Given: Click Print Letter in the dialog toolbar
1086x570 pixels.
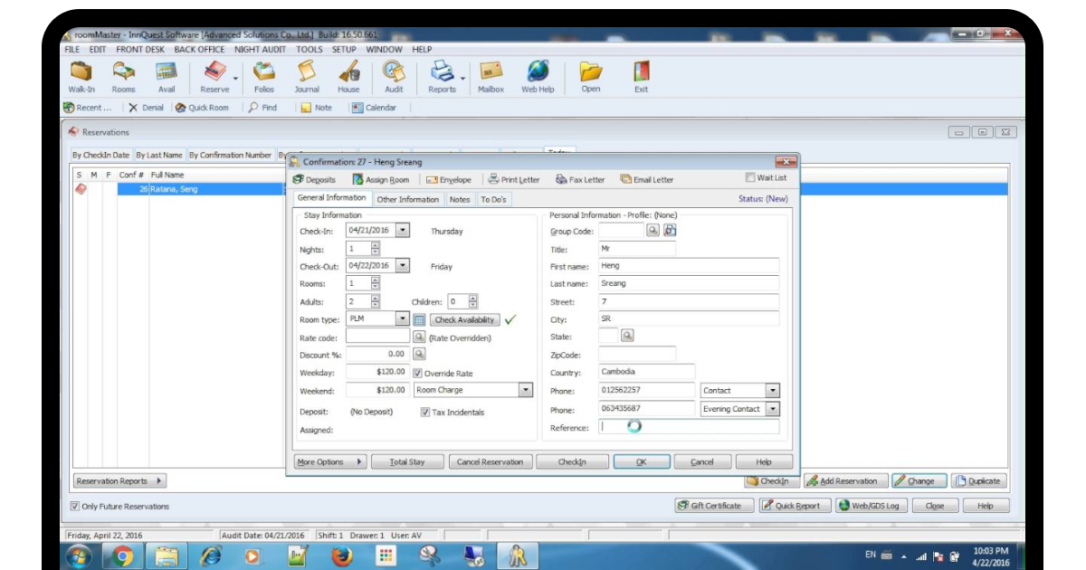Looking at the screenshot, I should (x=514, y=179).
